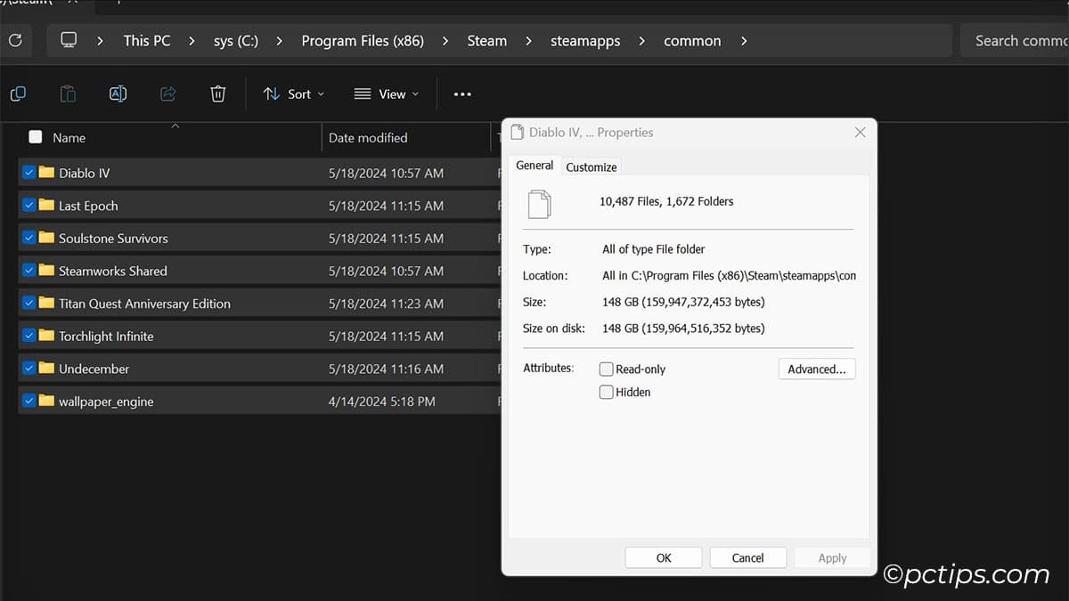Click the PC monitor icon in address bar
The image size is (1069, 601).
69,40
